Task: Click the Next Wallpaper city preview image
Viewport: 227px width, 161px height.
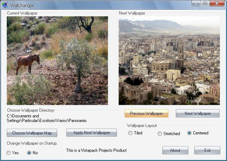Action: [169, 61]
